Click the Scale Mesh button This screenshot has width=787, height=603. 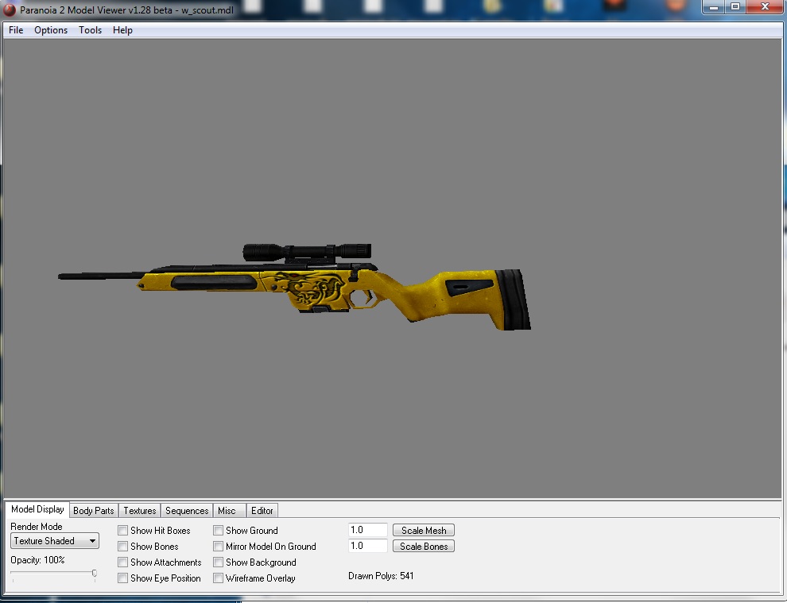pyautogui.click(x=424, y=530)
